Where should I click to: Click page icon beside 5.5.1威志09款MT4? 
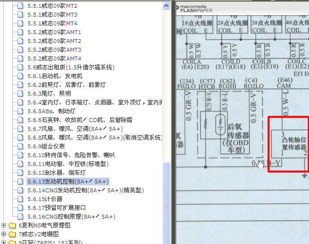tap(20, 23)
